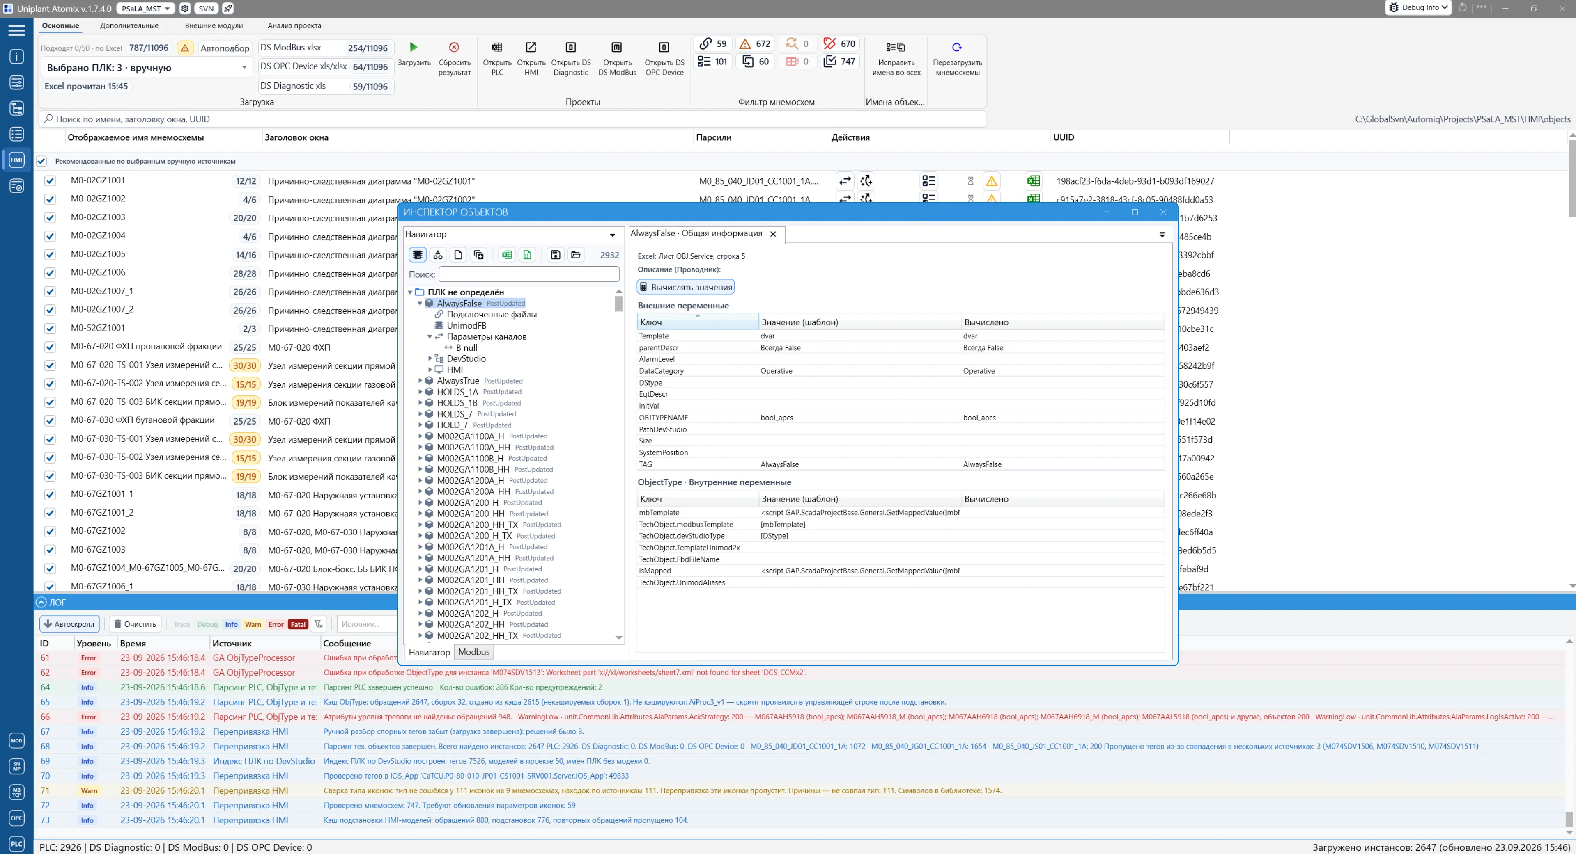Click Исправить имена во всех icon
Screen dimensions: 1576x854
[896, 47]
